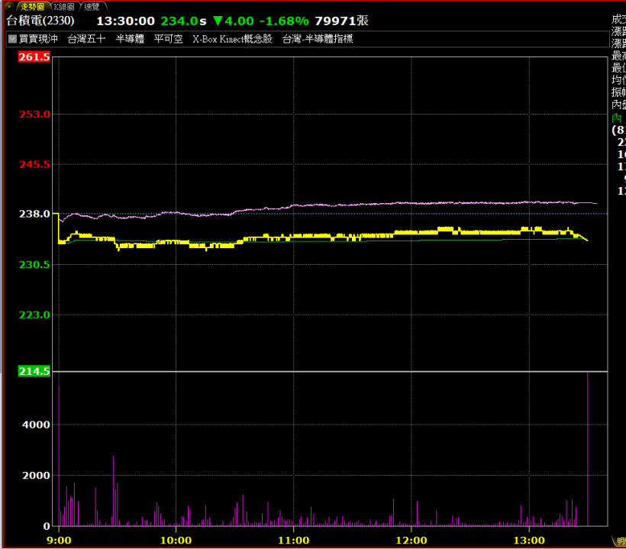Click the red 261.5 limit-up price label
This screenshot has height=549, width=626.
34,57
